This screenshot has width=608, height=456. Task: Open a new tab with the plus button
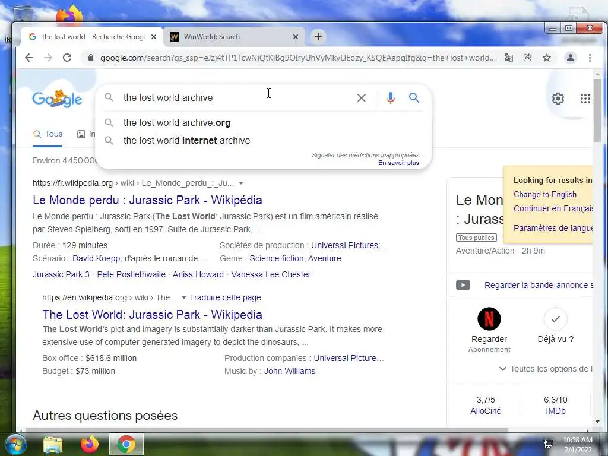coord(318,37)
